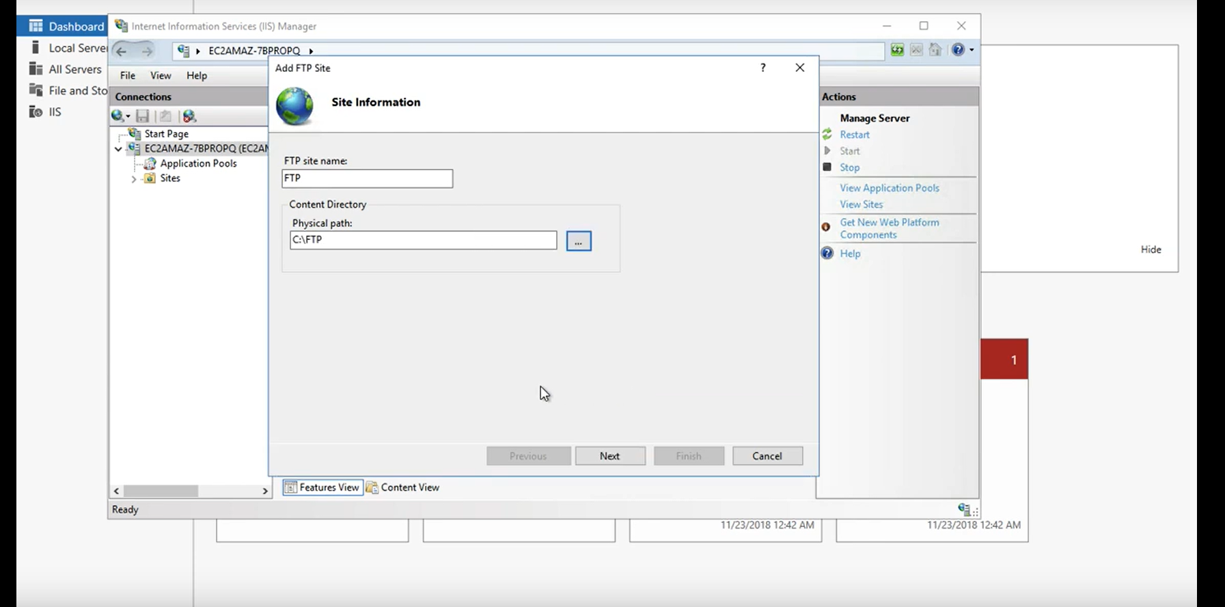Select Local Server in Server Manager sidebar
Screen dimensions: 1225x607
pyautogui.click(x=68, y=48)
